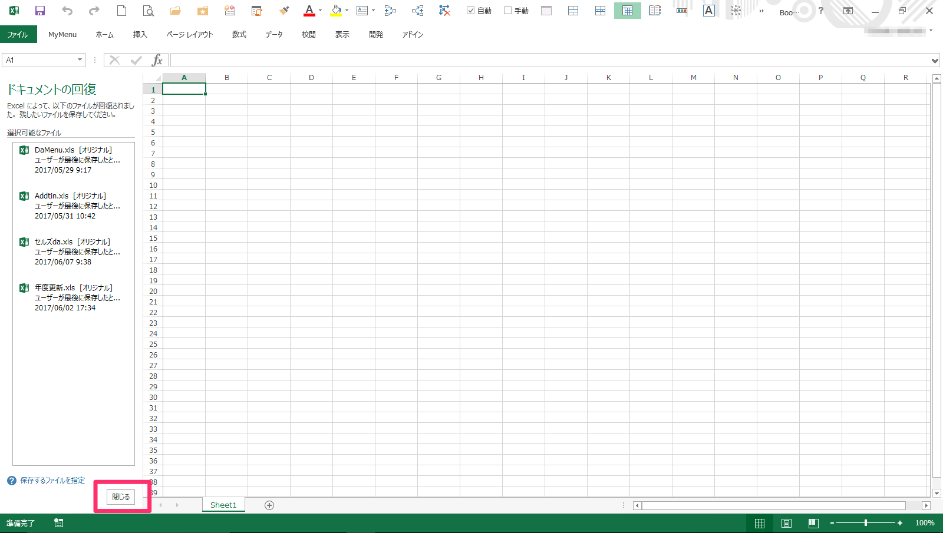943x533 pixels.
Task: Click the Save floppy disk icon
Action: click(40, 11)
